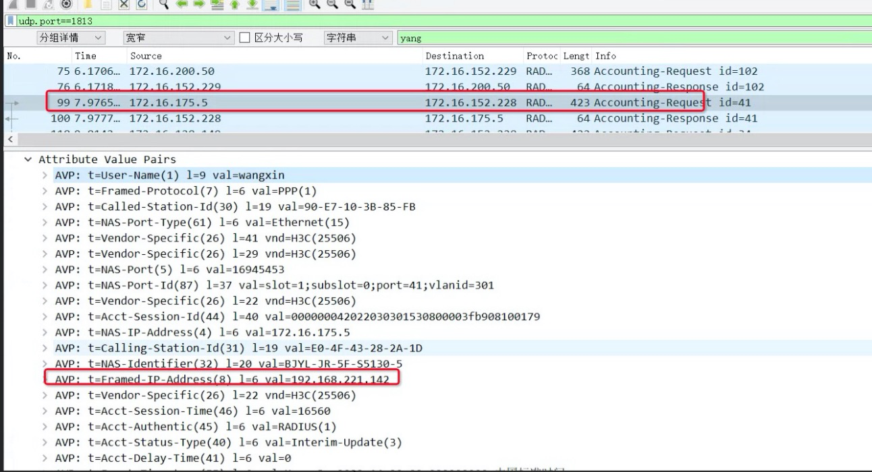Viewport: 872px width, 472px height.
Task: Click the go to specified packet icon
Action: (x=217, y=4)
